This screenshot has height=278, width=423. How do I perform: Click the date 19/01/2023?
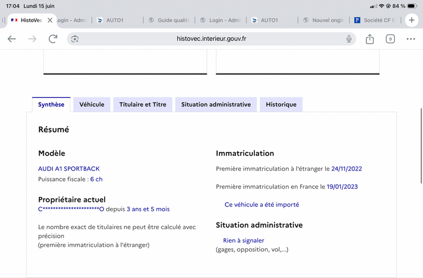(x=342, y=187)
